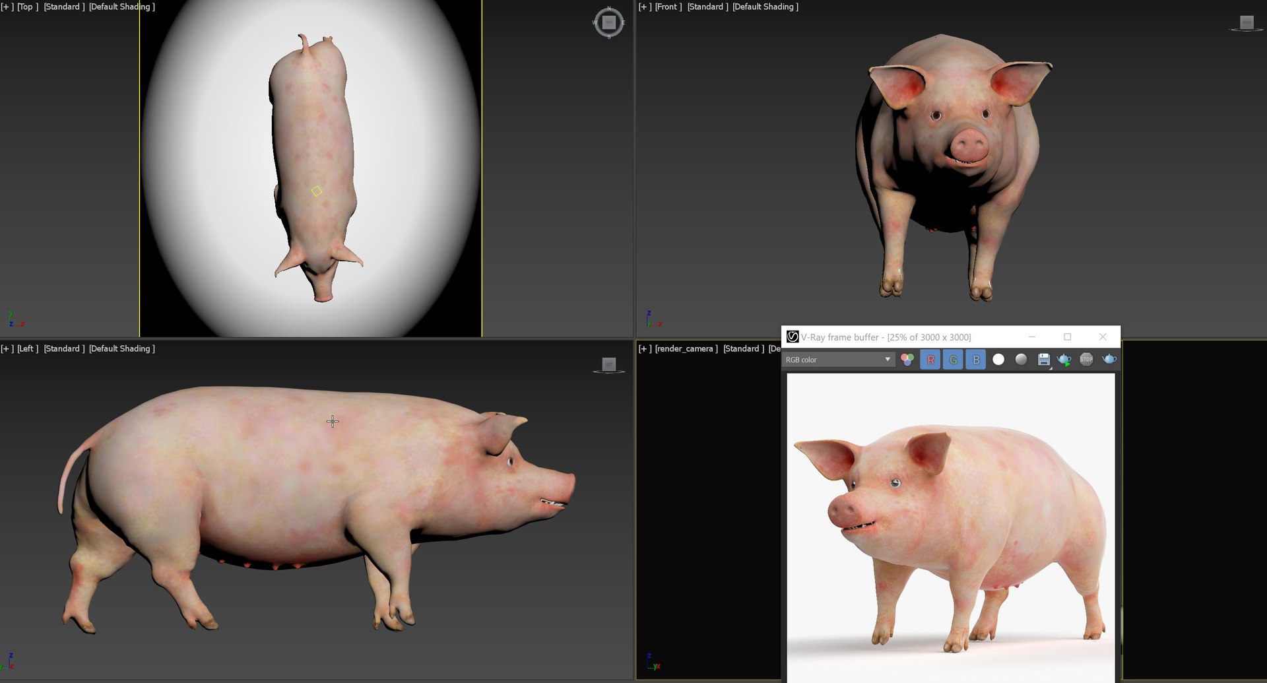Viewport: 1267px width, 683px height.
Task: Select the yellow light gizmo in Top viewport
Action: pos(317,191)
